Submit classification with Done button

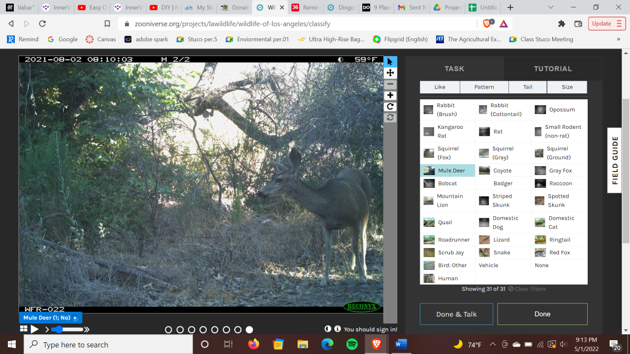pyautogui.click(x=542, y=314)
